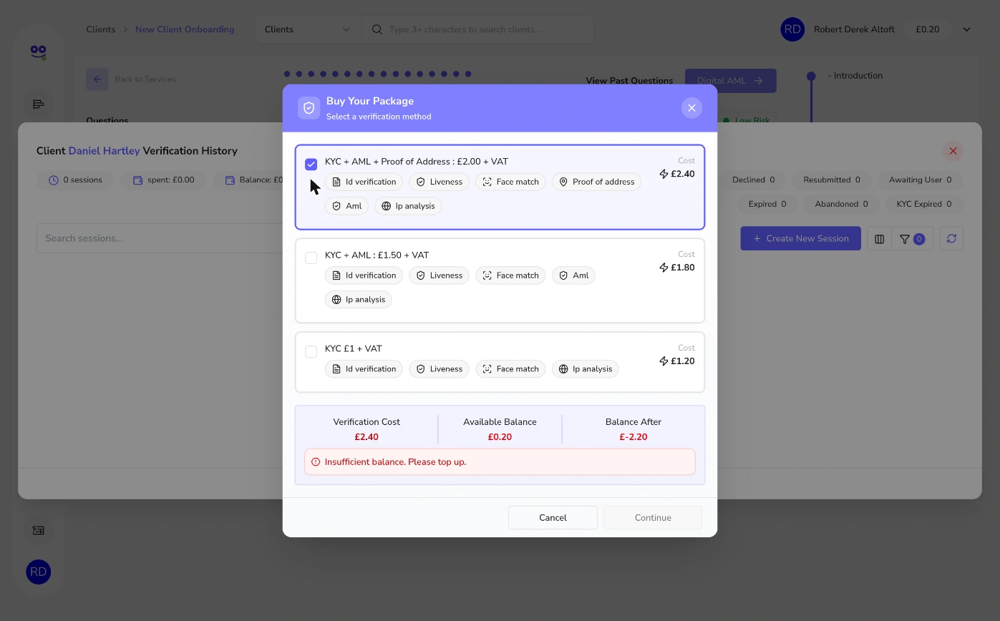
Task: Click the Introduction step marker
Action: pyautogui.click(x=811, y=76)
